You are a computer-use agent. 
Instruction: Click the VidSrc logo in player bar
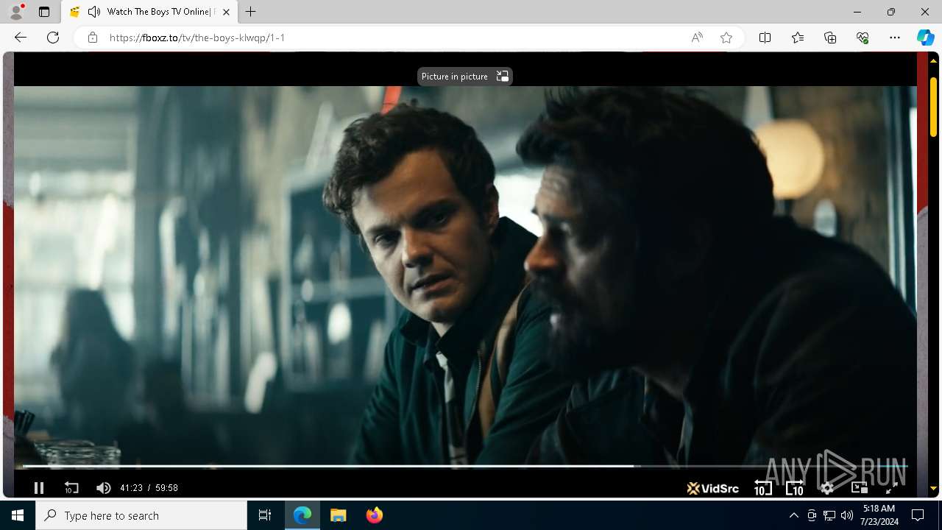[x=712, y=488]
